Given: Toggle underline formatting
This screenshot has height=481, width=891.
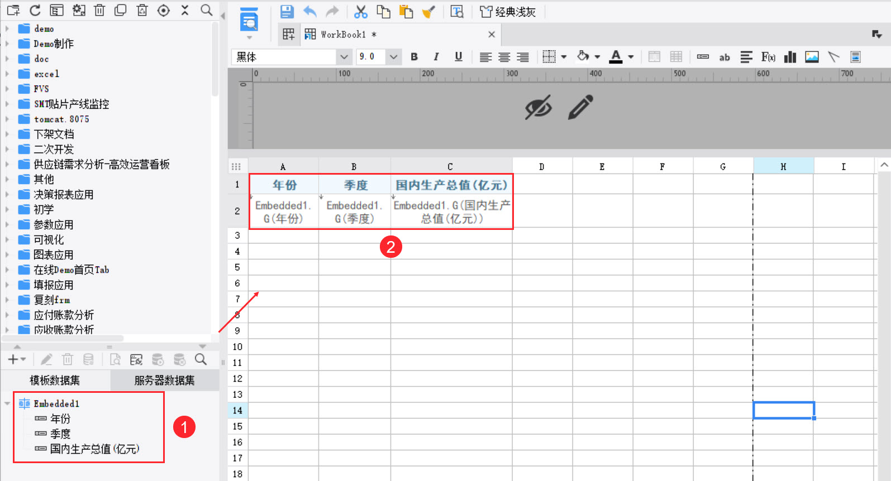Looking at the screenshot, I should pyautogui.click(x=458, y=57).
